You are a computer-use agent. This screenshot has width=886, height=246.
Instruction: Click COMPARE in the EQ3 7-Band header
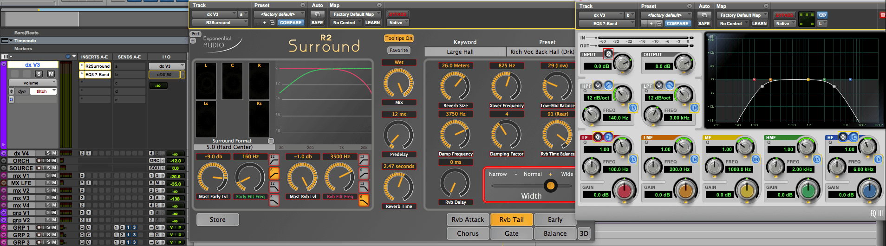pos(678,23)
